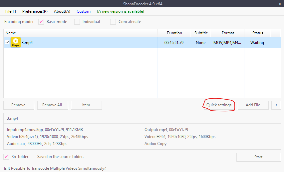Click the Waiting status cell
The width and height of the screenshot is (284, 172).
click(x=257, y=43)
